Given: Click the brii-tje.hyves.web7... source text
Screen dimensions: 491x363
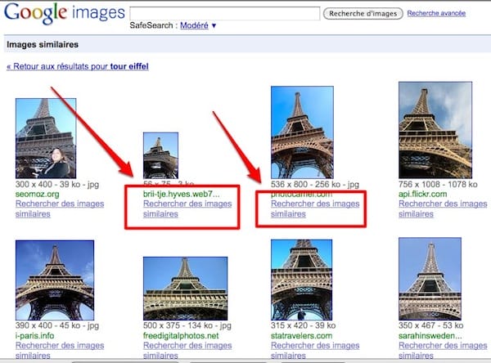Looking at the screenshot, I should click(x=182, y=194).
